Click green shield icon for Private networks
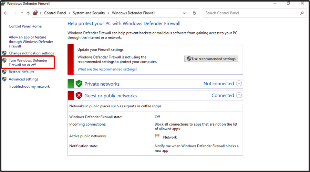This screenshot has width=310, height=172. click(79, 84)
